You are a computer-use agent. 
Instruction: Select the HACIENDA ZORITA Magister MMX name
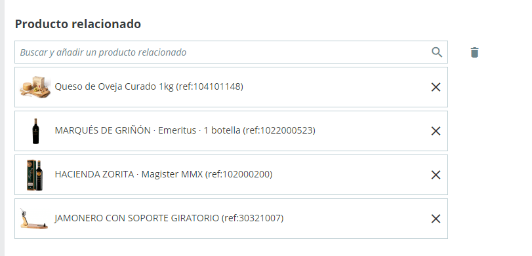click(129, 174)
